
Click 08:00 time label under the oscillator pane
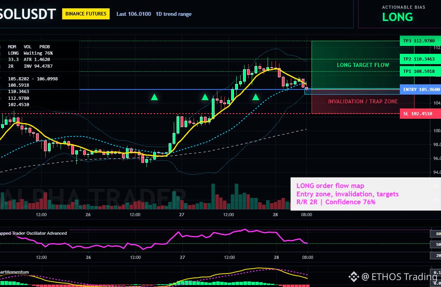pyautogui.click(x=308, y=257)
